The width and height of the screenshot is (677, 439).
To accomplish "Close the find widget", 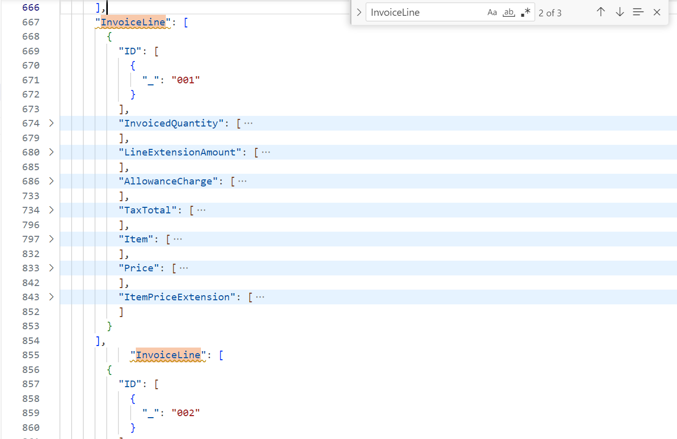I will point(657,12).
